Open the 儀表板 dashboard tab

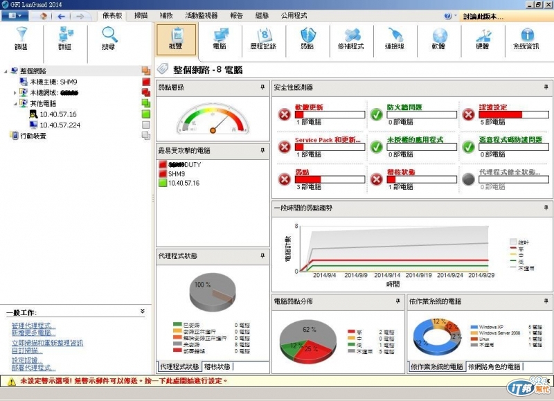(x=112, y=15)
